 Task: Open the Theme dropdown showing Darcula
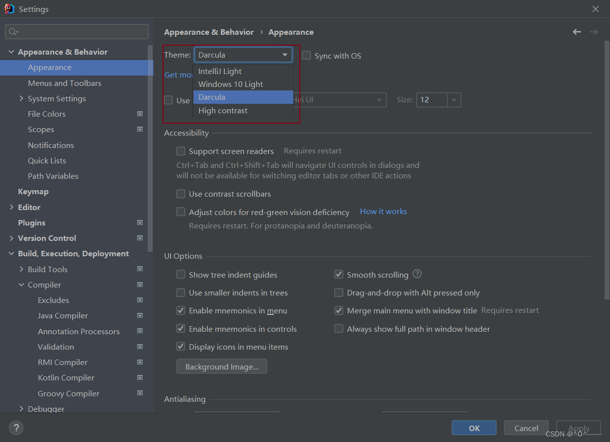click(x=243, y=55)
